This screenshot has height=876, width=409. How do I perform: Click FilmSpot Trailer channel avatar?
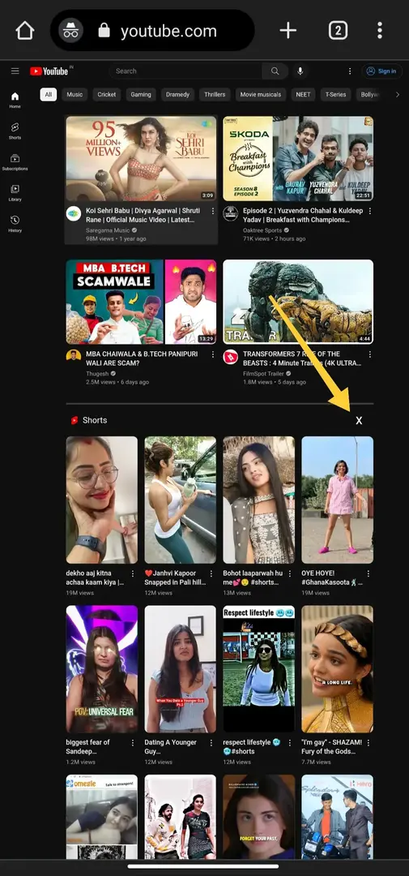point(231,356)
